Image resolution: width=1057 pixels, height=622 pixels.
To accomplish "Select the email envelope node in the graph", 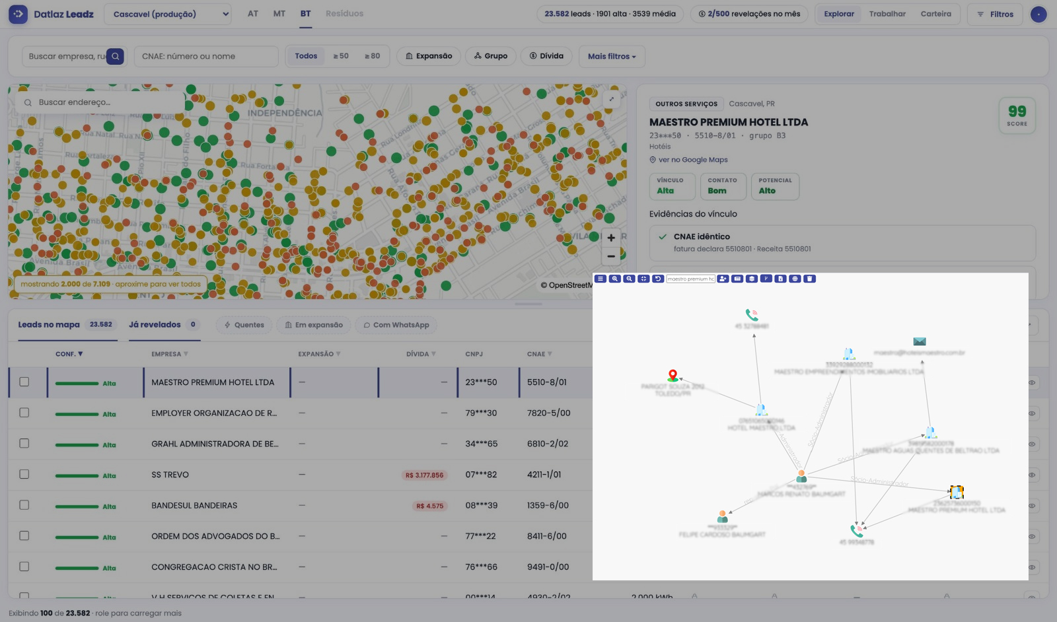I will coord(920,341).
